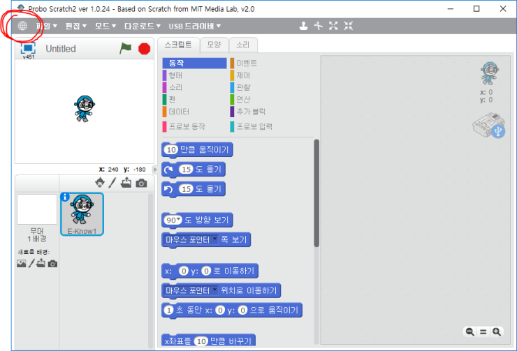
Task: Click steps field in 만큼 움직이기 block
Action: (x=171, y=150)
